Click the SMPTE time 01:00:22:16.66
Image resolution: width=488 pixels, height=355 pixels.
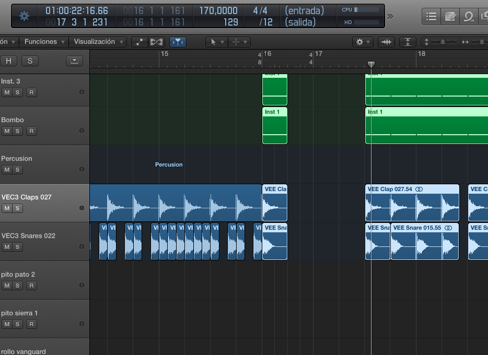(x=77, y=11)
